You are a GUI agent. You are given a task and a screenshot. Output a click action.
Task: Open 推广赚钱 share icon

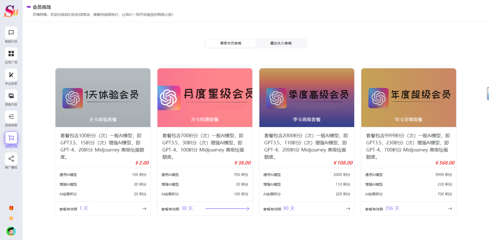tap(11, 159)
